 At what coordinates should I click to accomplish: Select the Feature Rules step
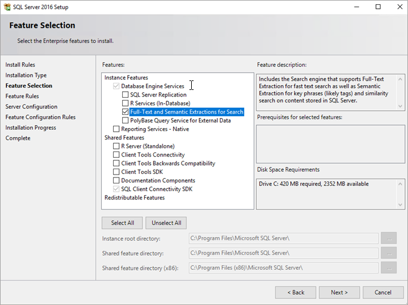(22, 97)
